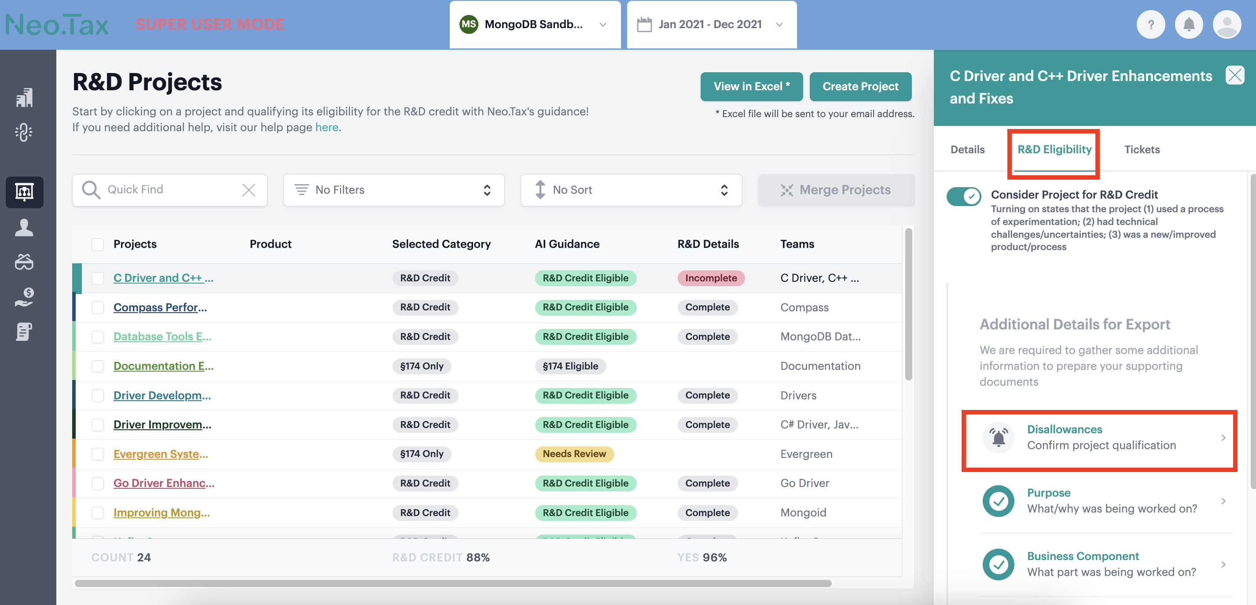Click the cloud helmet icon in sidebar

click(24, 262)
